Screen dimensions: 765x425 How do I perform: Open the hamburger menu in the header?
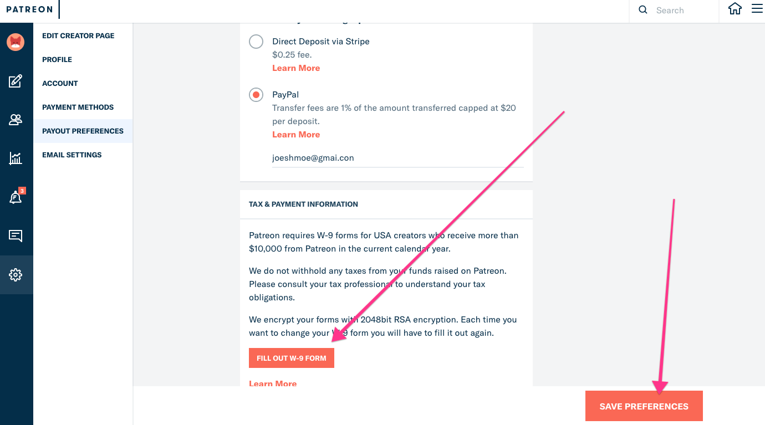(757, 9)
